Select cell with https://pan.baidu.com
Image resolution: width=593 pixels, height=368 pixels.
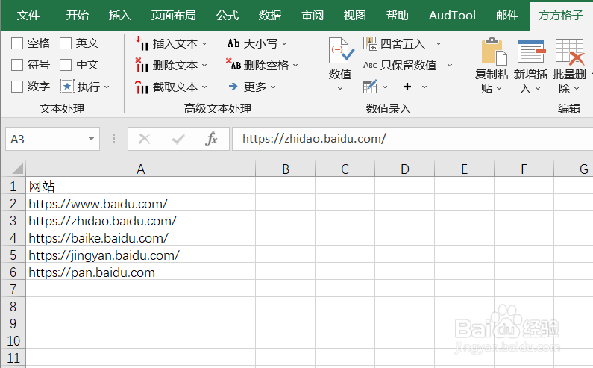(x=141, y=272)
